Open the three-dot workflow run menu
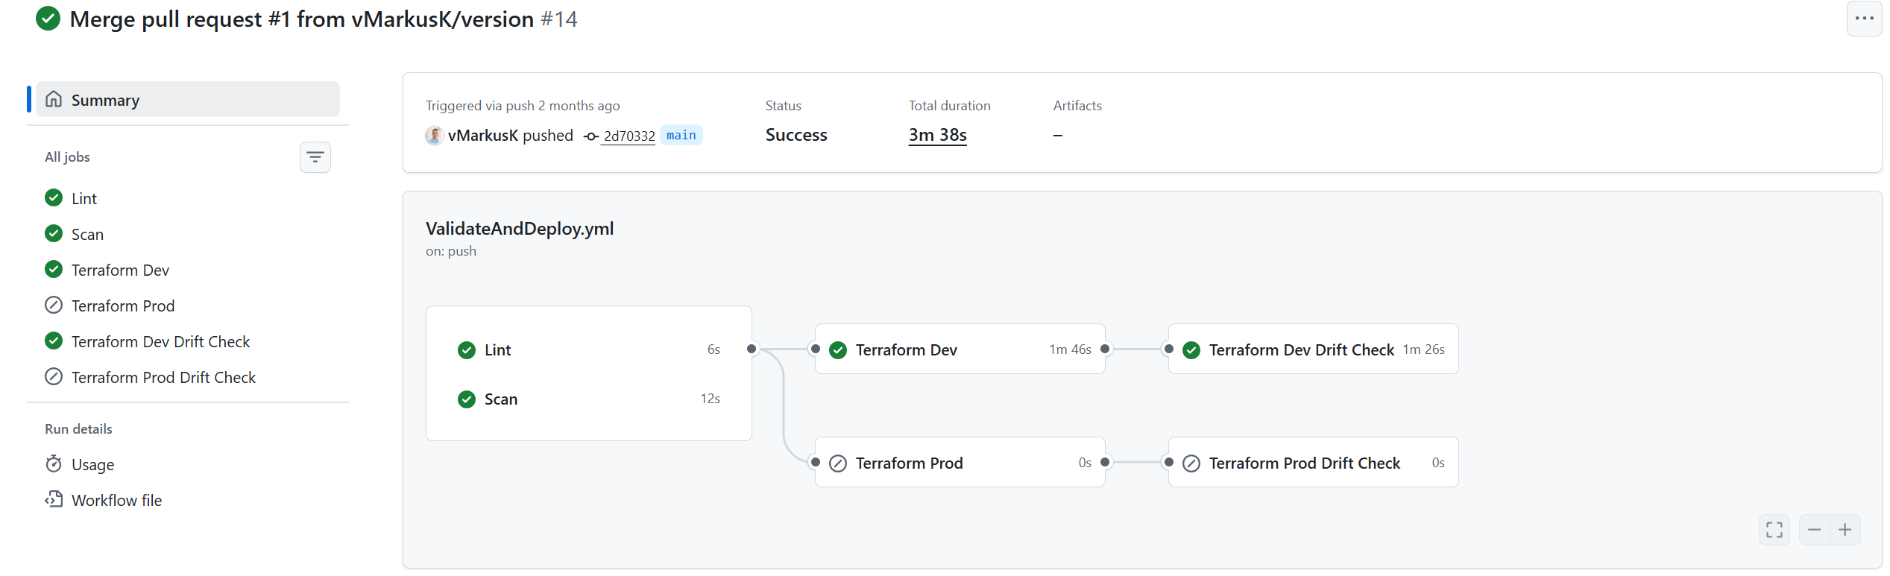The image size is (1890, 576). [x=1864, y=19]
